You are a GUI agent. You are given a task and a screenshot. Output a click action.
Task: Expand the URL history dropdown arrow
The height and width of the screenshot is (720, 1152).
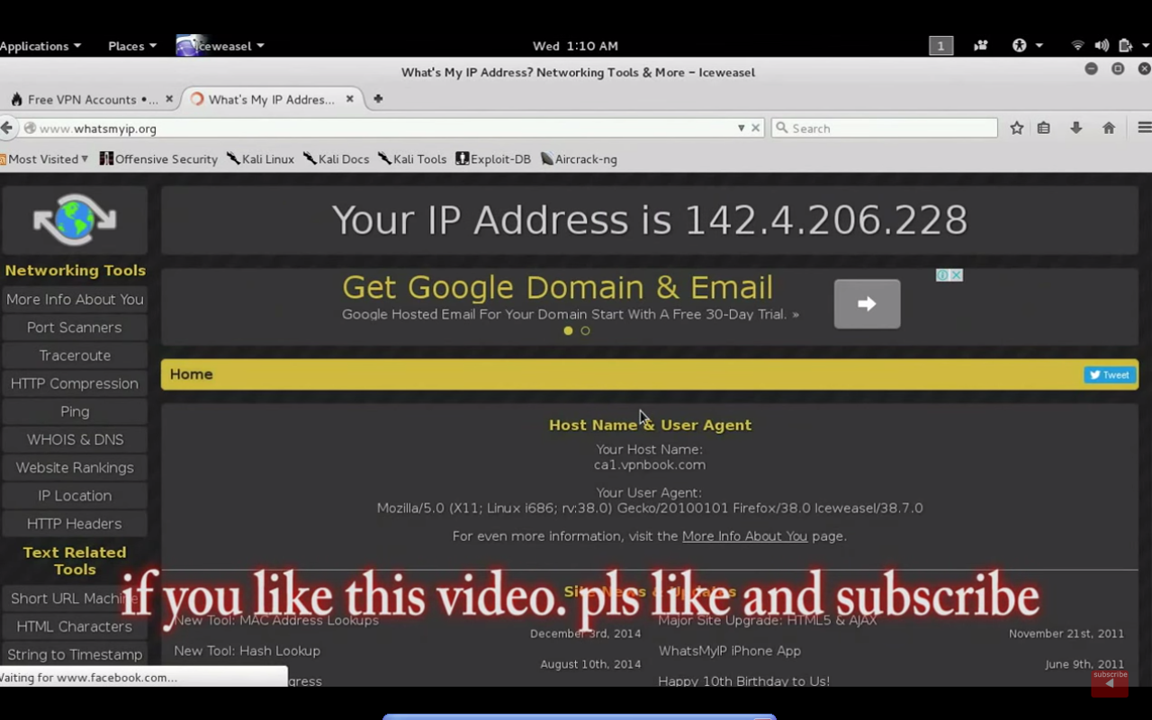(x=741, y=129)
